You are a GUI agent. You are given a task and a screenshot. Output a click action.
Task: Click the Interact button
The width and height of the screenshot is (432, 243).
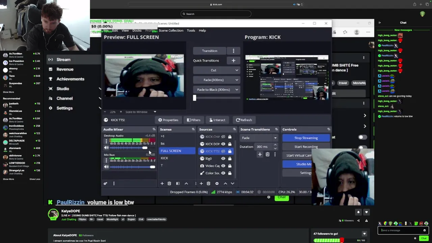pyautogui.click(x=217, y=120)
